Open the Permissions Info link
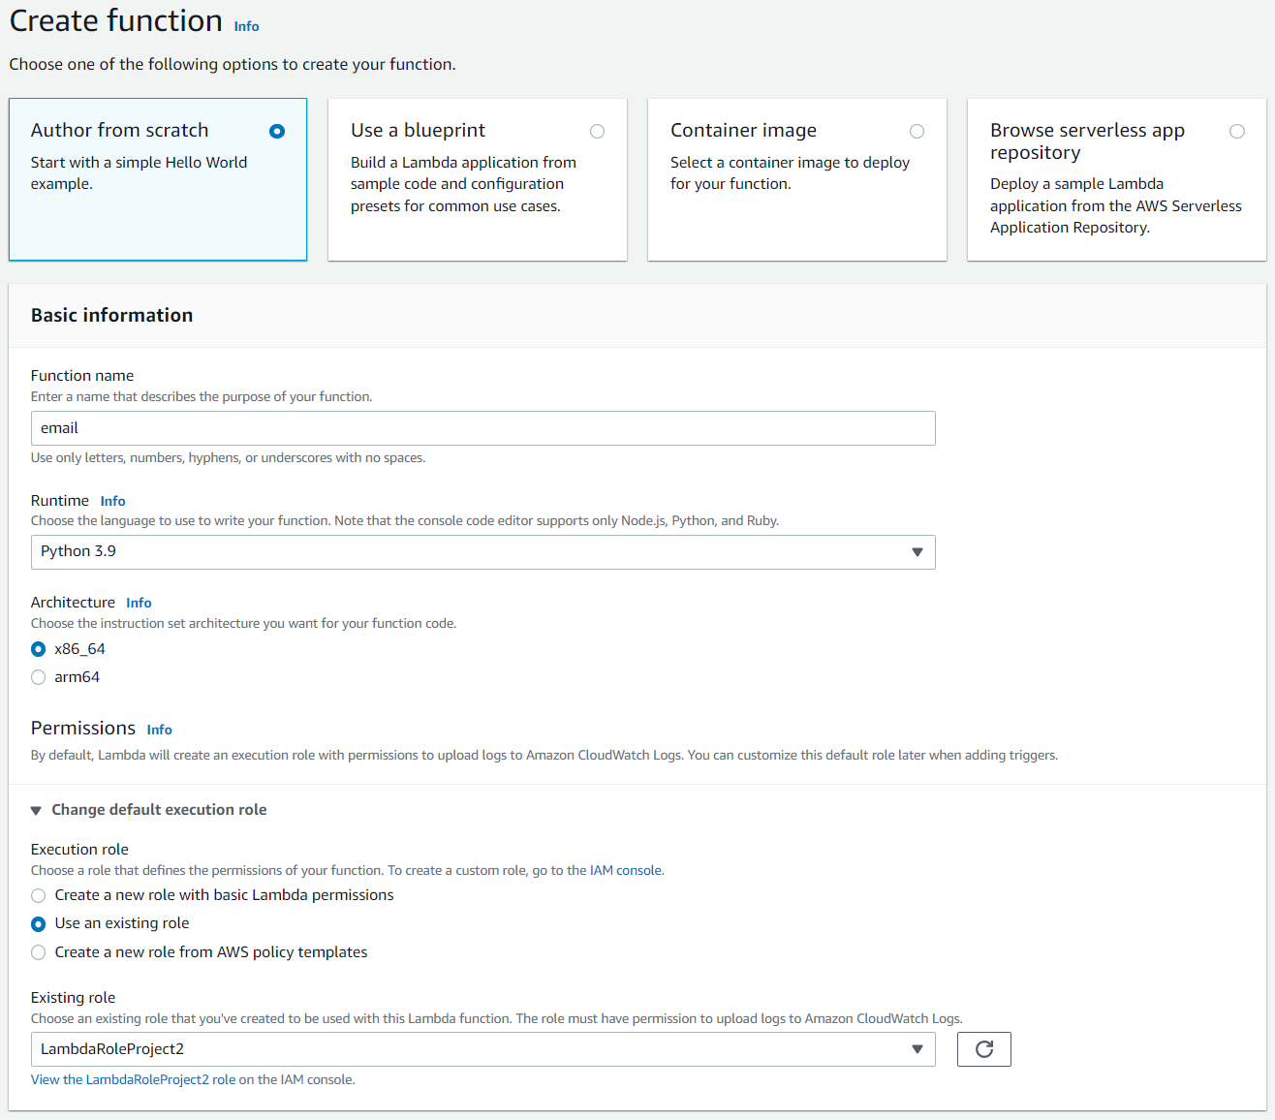Image resolution: width=1275 pixels, height=1120 pixels. [159, 730]
